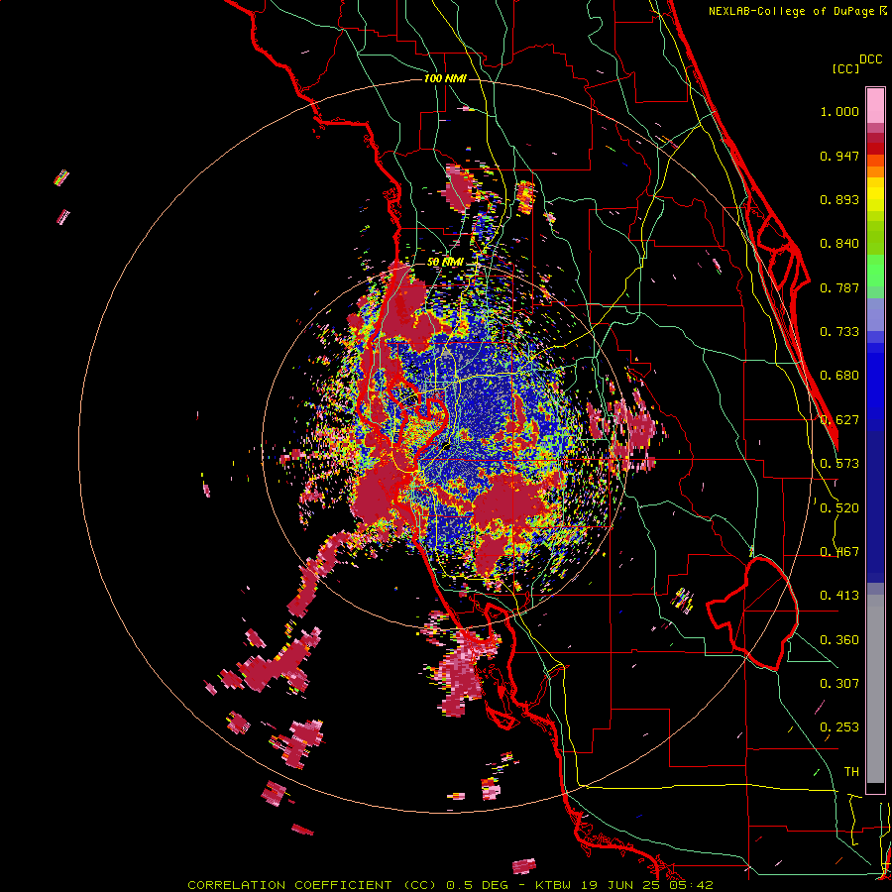Click the Correlation Coefficient KTBW footer caption
Viewport: 892px width, 892px height.
click(x=450, y=885)
